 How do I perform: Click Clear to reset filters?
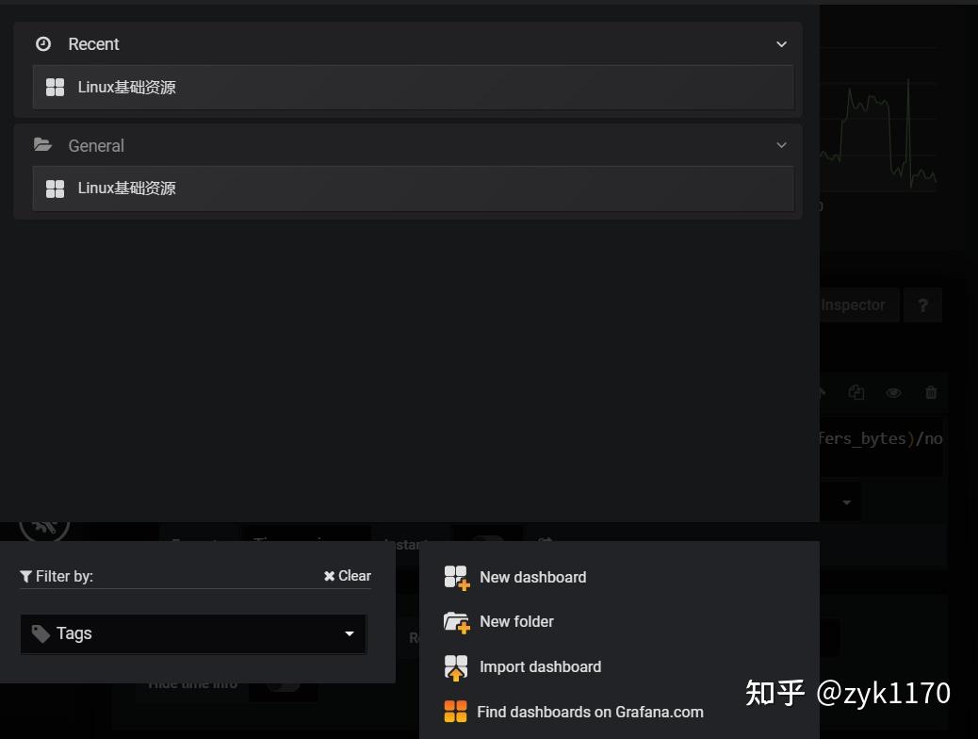[x=347, y=575]
